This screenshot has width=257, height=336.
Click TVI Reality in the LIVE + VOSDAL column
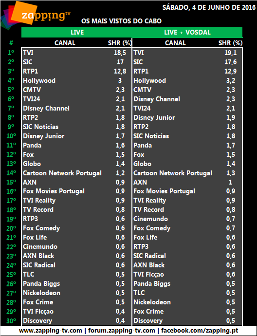click(x=150, y=200)
